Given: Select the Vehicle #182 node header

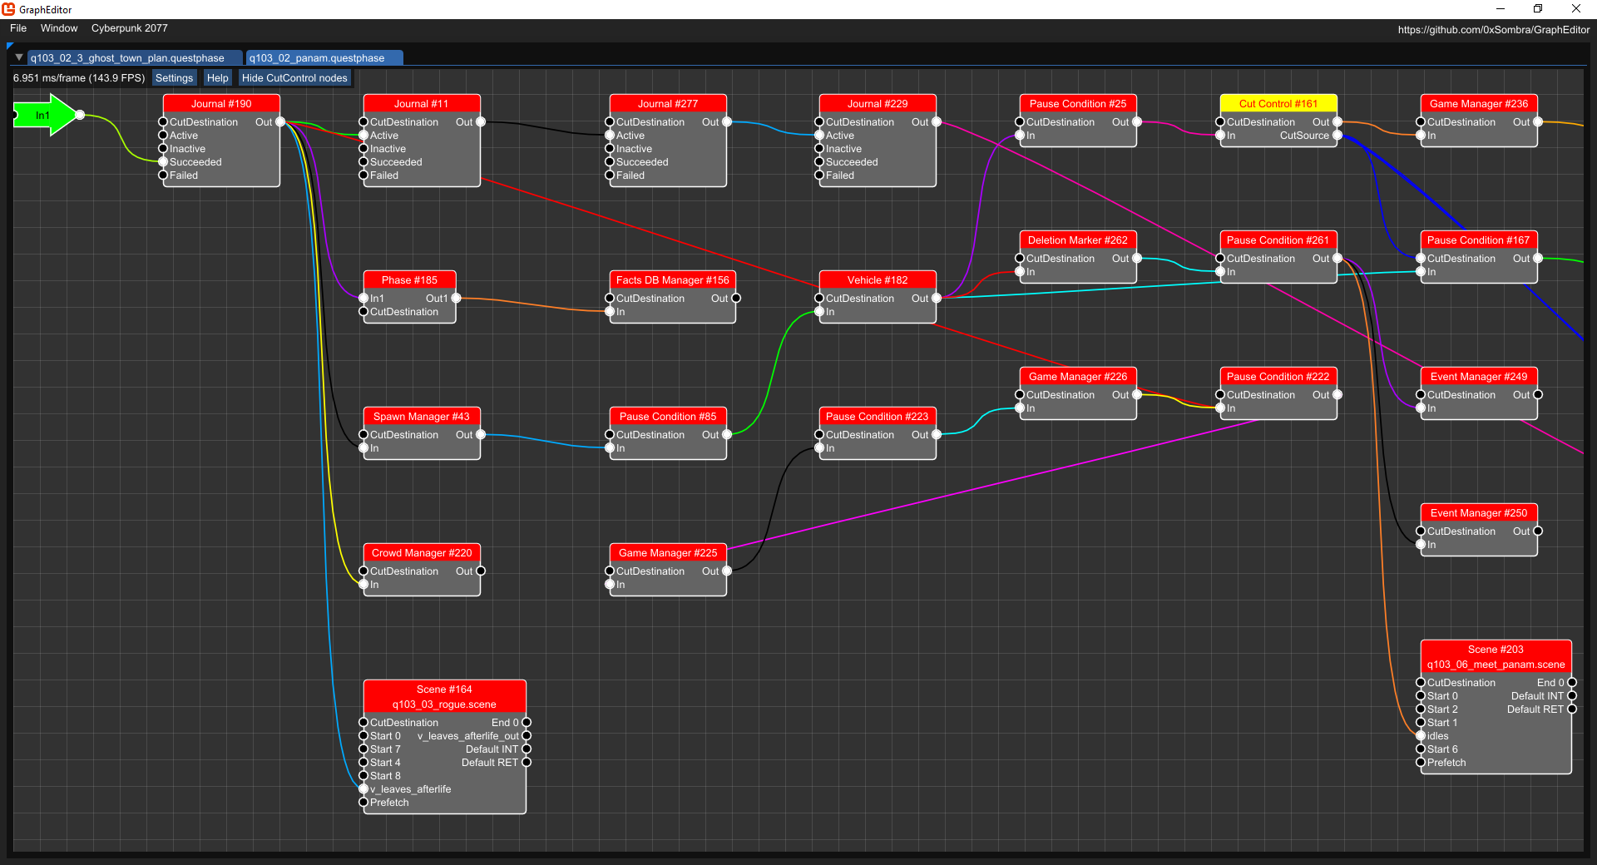Looking at the screenshot, I should (x=878, y=280).
